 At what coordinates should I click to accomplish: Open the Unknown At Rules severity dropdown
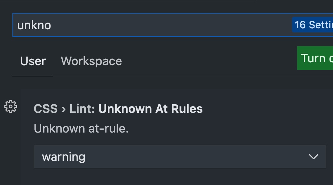(x=180, y=156)
